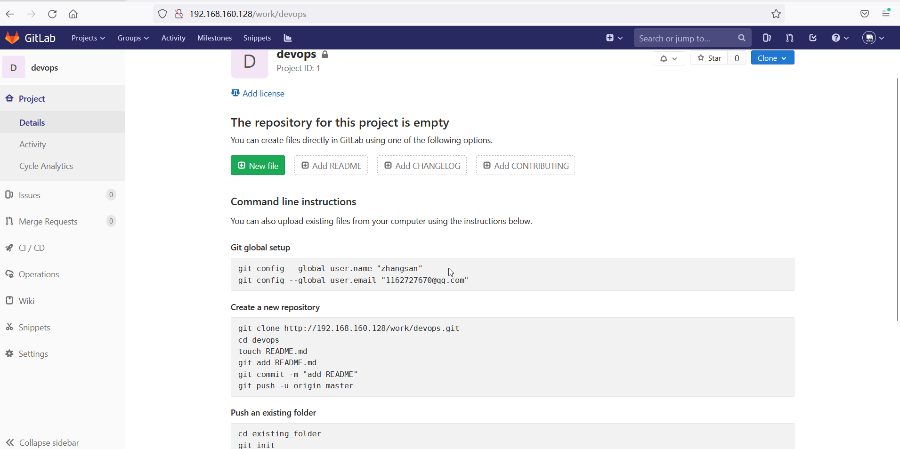Expand the Clone dropdown
This screenshot has height=449, width=900.
[772, 58]
